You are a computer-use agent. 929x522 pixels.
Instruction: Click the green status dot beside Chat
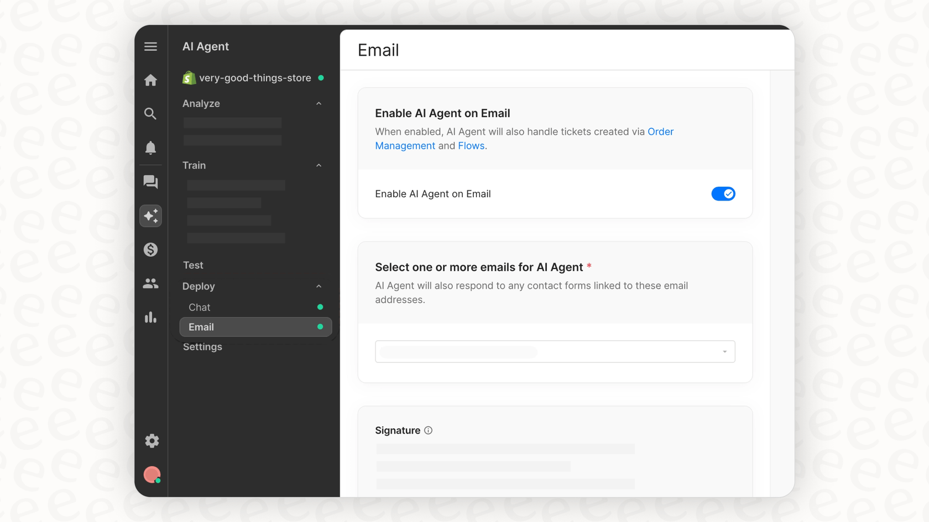click(320, 307)
